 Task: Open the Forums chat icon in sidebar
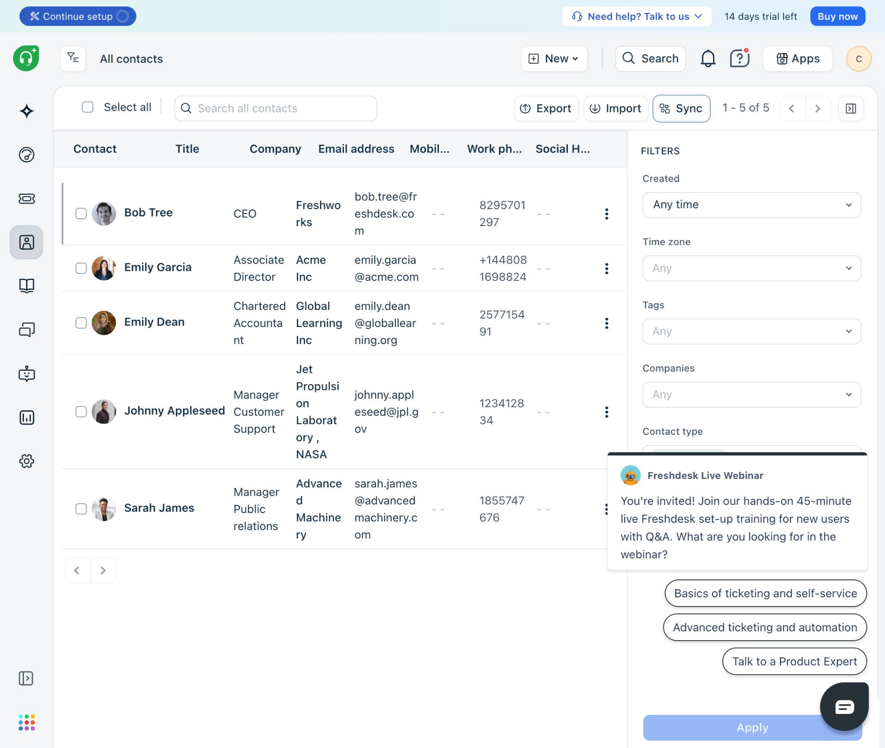tap(26, 330)
